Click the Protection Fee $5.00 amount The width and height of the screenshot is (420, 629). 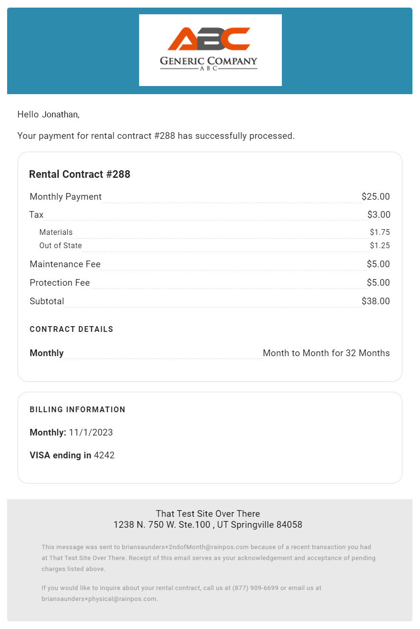[378, 282]
